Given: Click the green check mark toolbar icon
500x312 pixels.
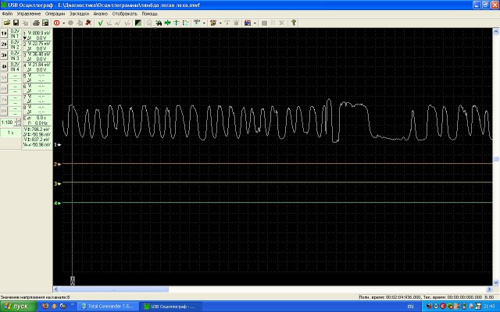Looking at the screenshot, I should click(101, 23).
